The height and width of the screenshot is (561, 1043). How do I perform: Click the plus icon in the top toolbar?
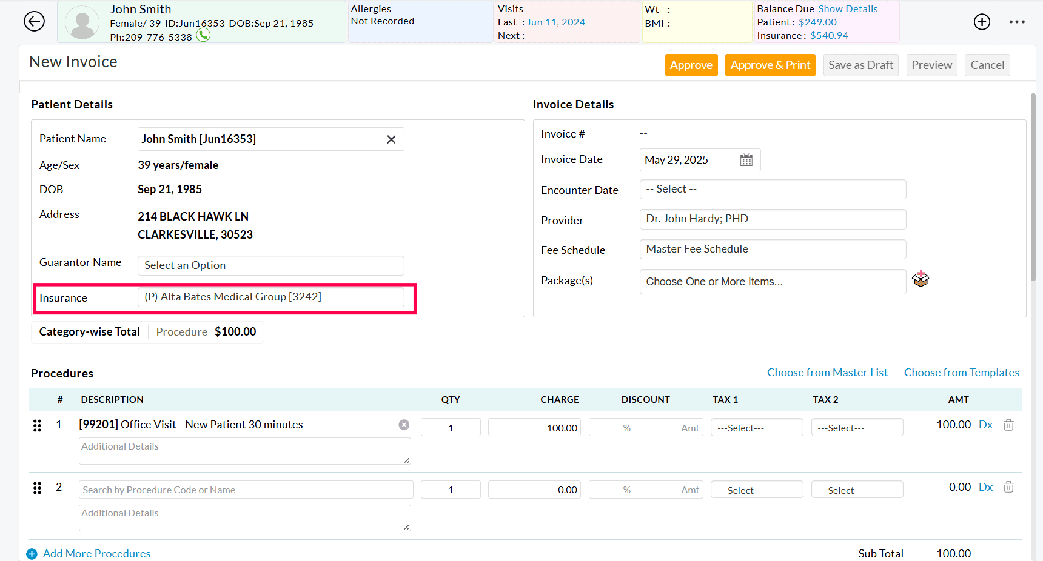pyautogui.click(x=982, y=21)
